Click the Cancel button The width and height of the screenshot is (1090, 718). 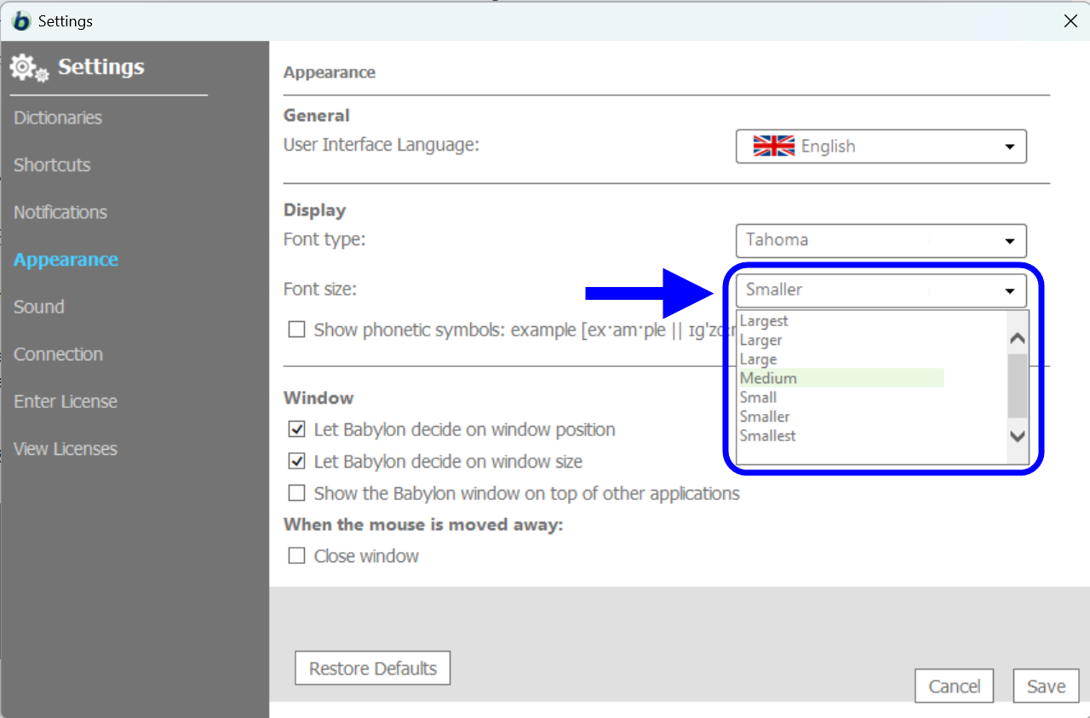tap(955, 686)
